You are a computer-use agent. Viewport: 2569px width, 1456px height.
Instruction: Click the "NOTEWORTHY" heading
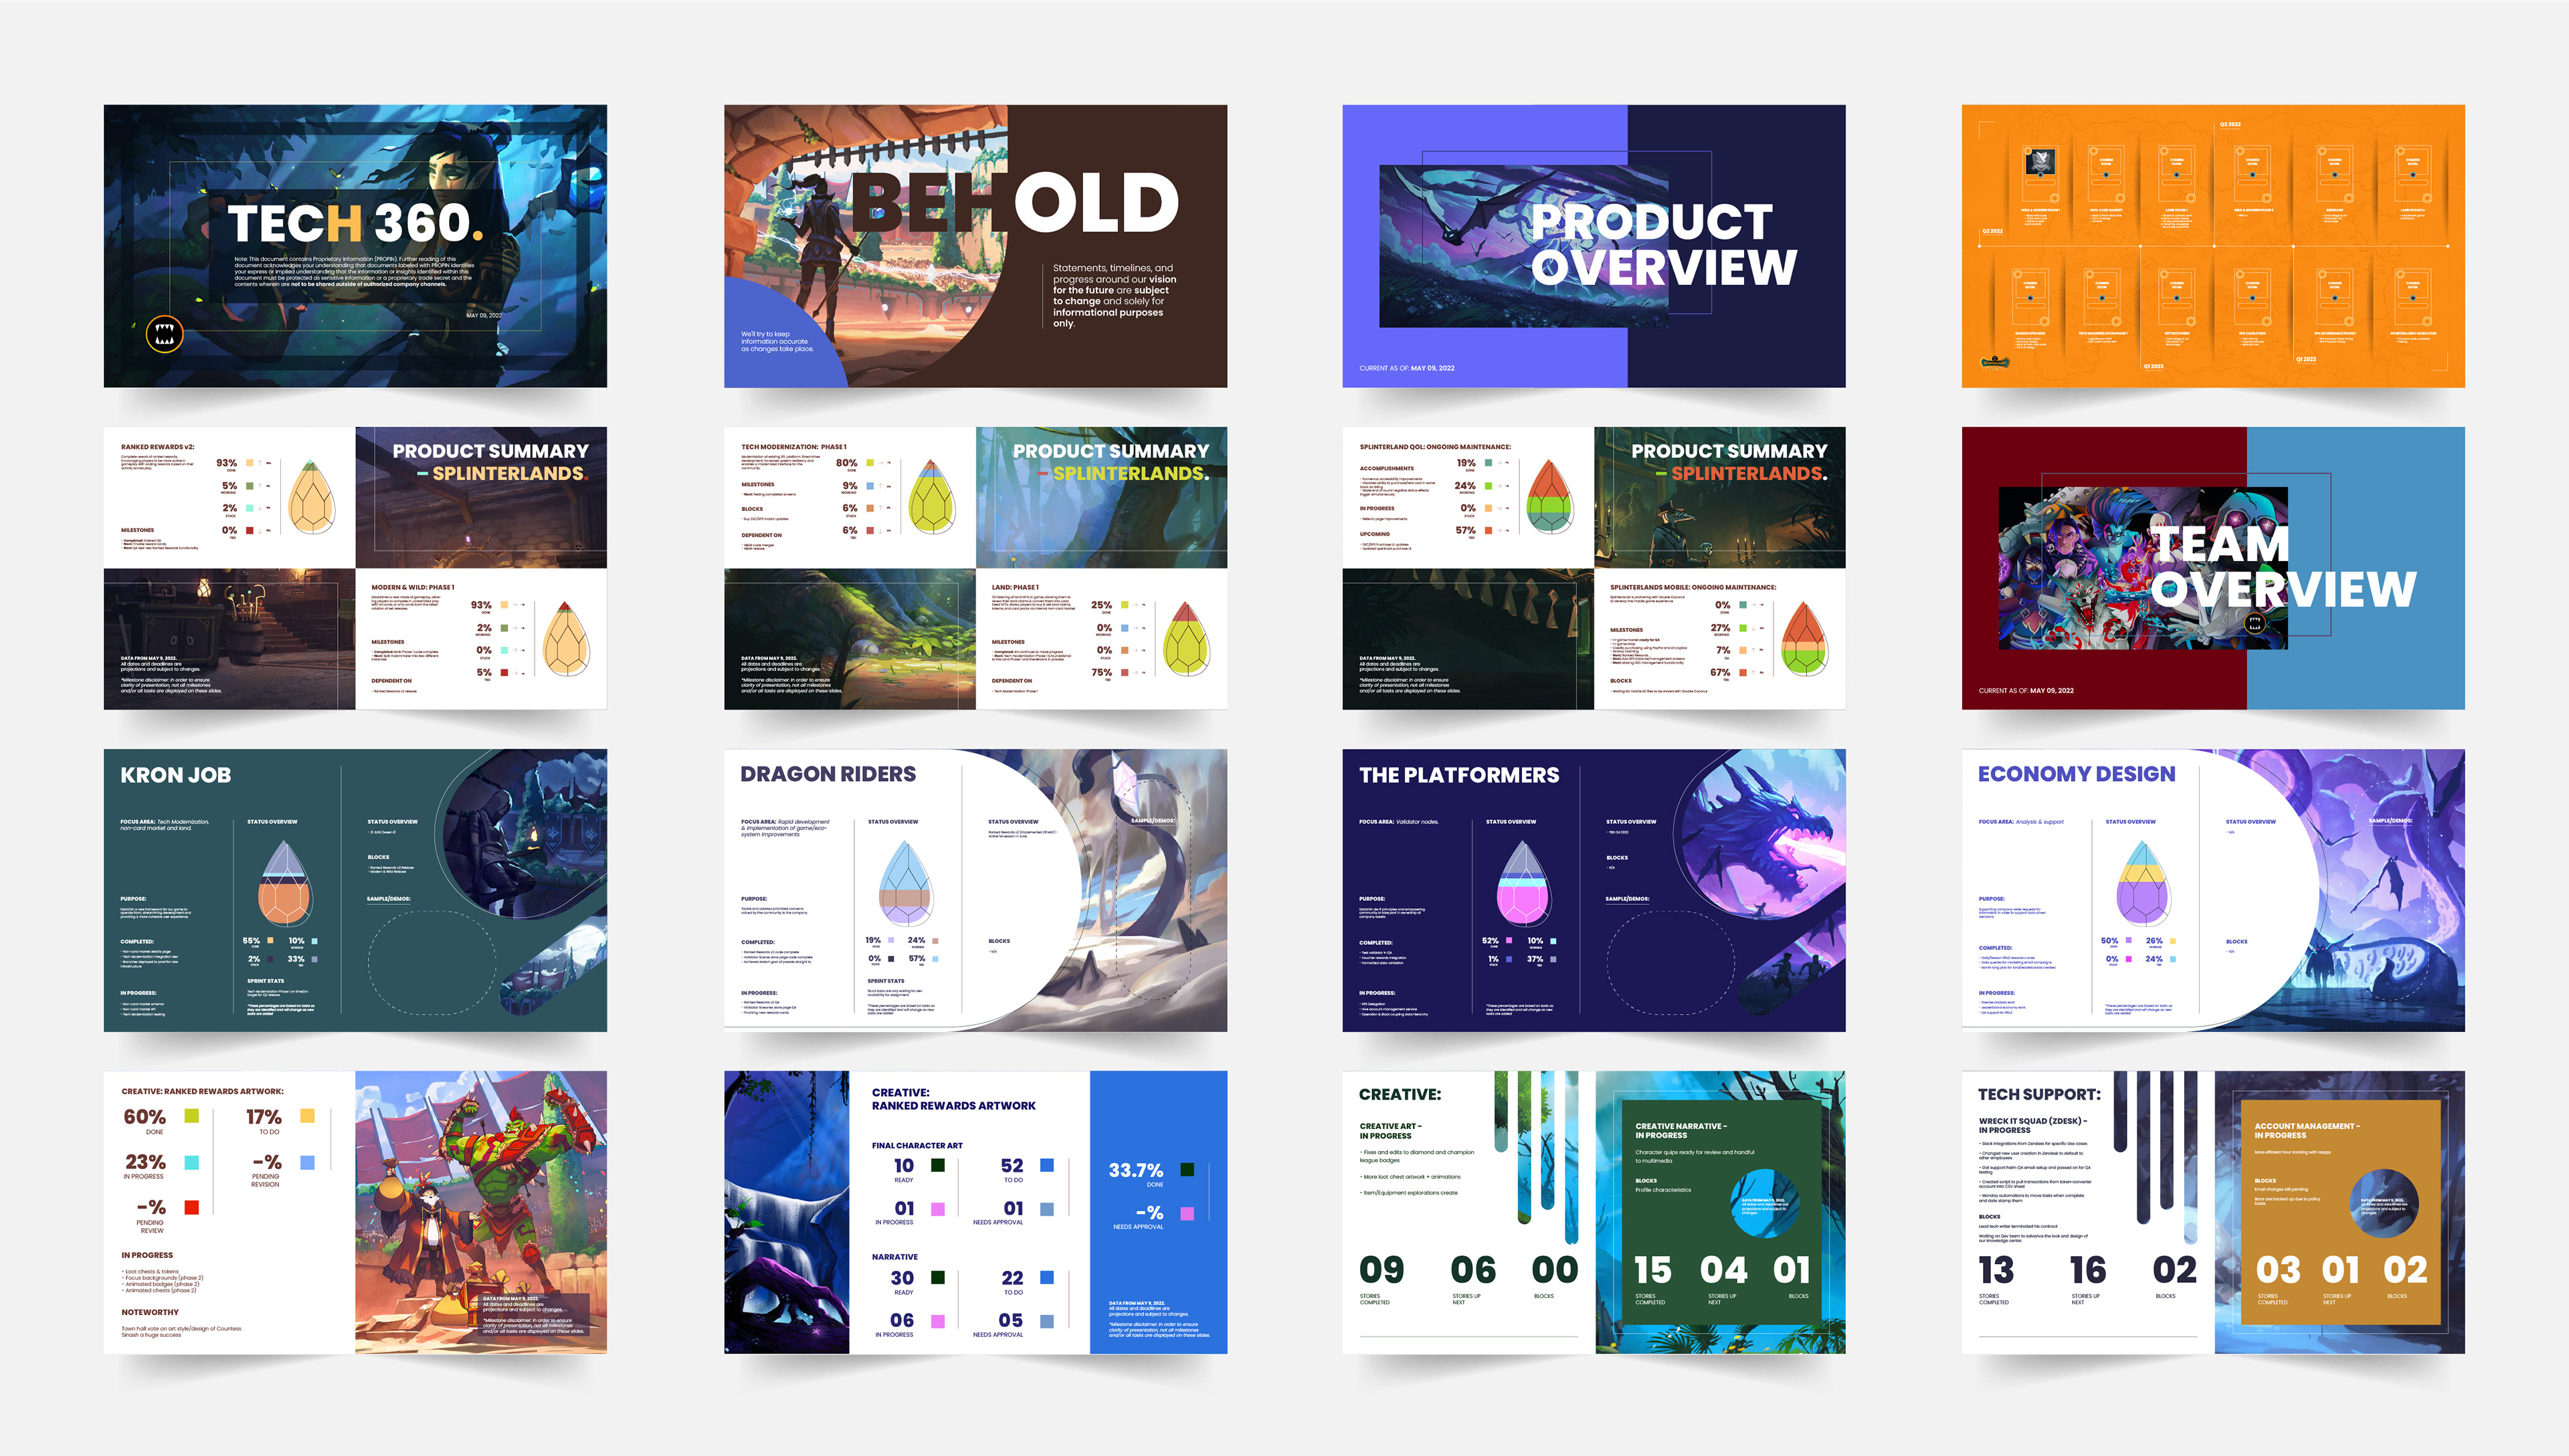coord(150,1312)
